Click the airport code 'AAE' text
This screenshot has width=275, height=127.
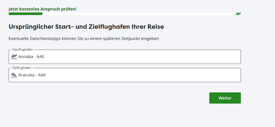(40, 57)
